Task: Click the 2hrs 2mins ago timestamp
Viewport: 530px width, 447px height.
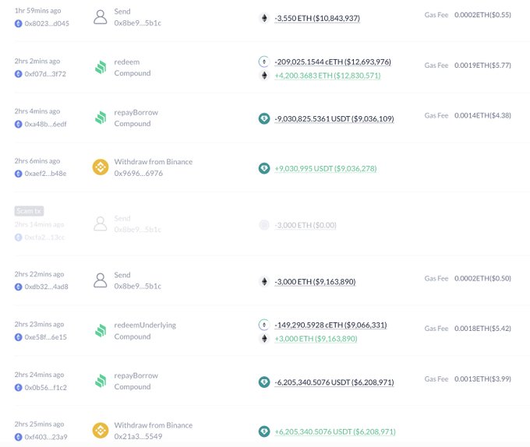Action: 37,61
